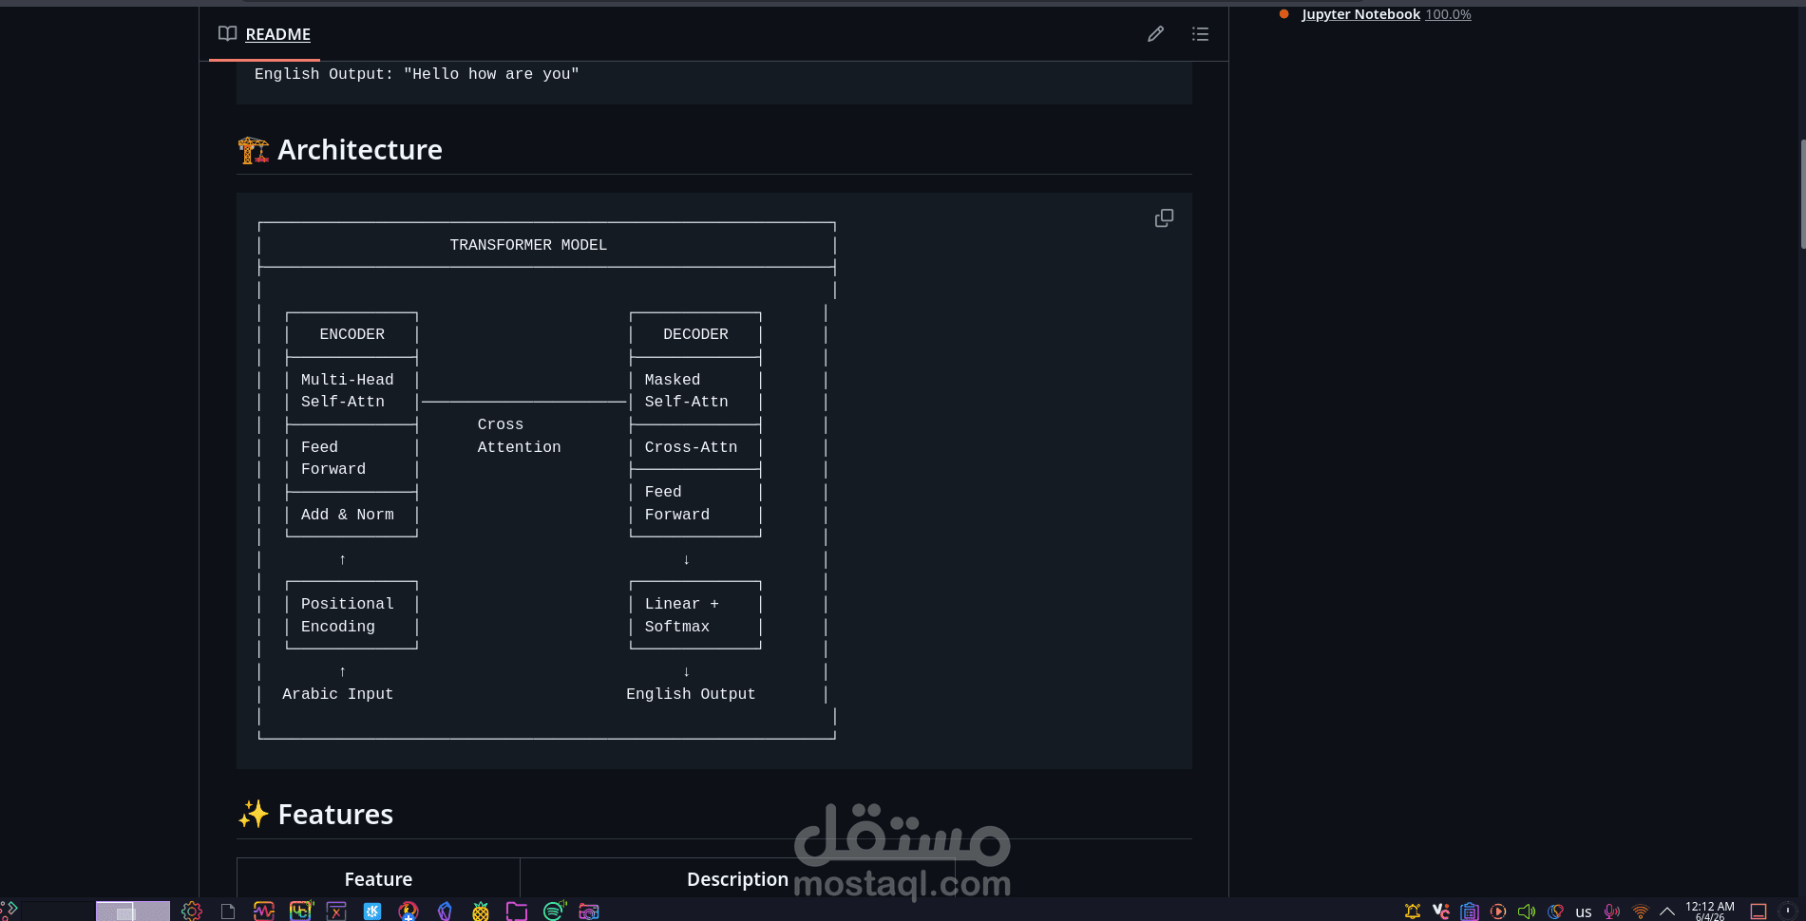Click the README book icon
The image size is (1806, 921).
tap(227, 34)
